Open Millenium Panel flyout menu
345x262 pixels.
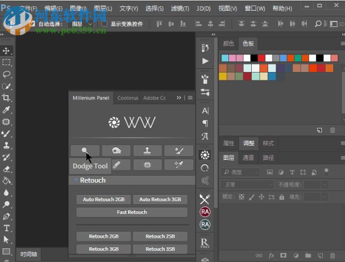[190, 97]
